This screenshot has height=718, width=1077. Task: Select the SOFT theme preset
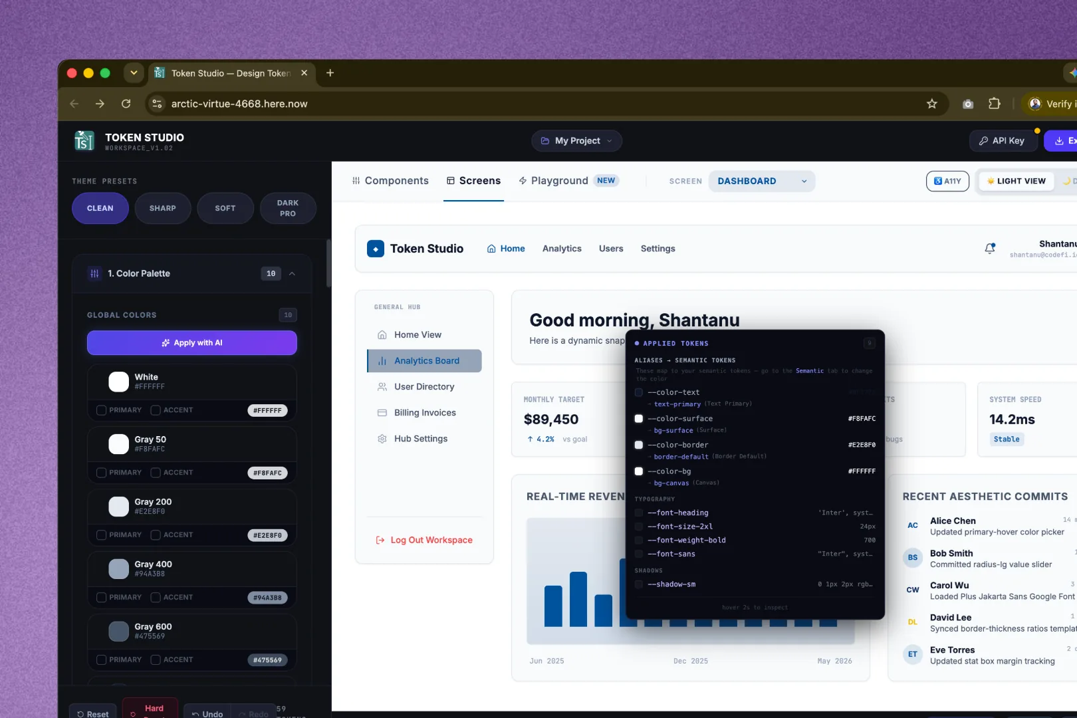tap(225, 208)
